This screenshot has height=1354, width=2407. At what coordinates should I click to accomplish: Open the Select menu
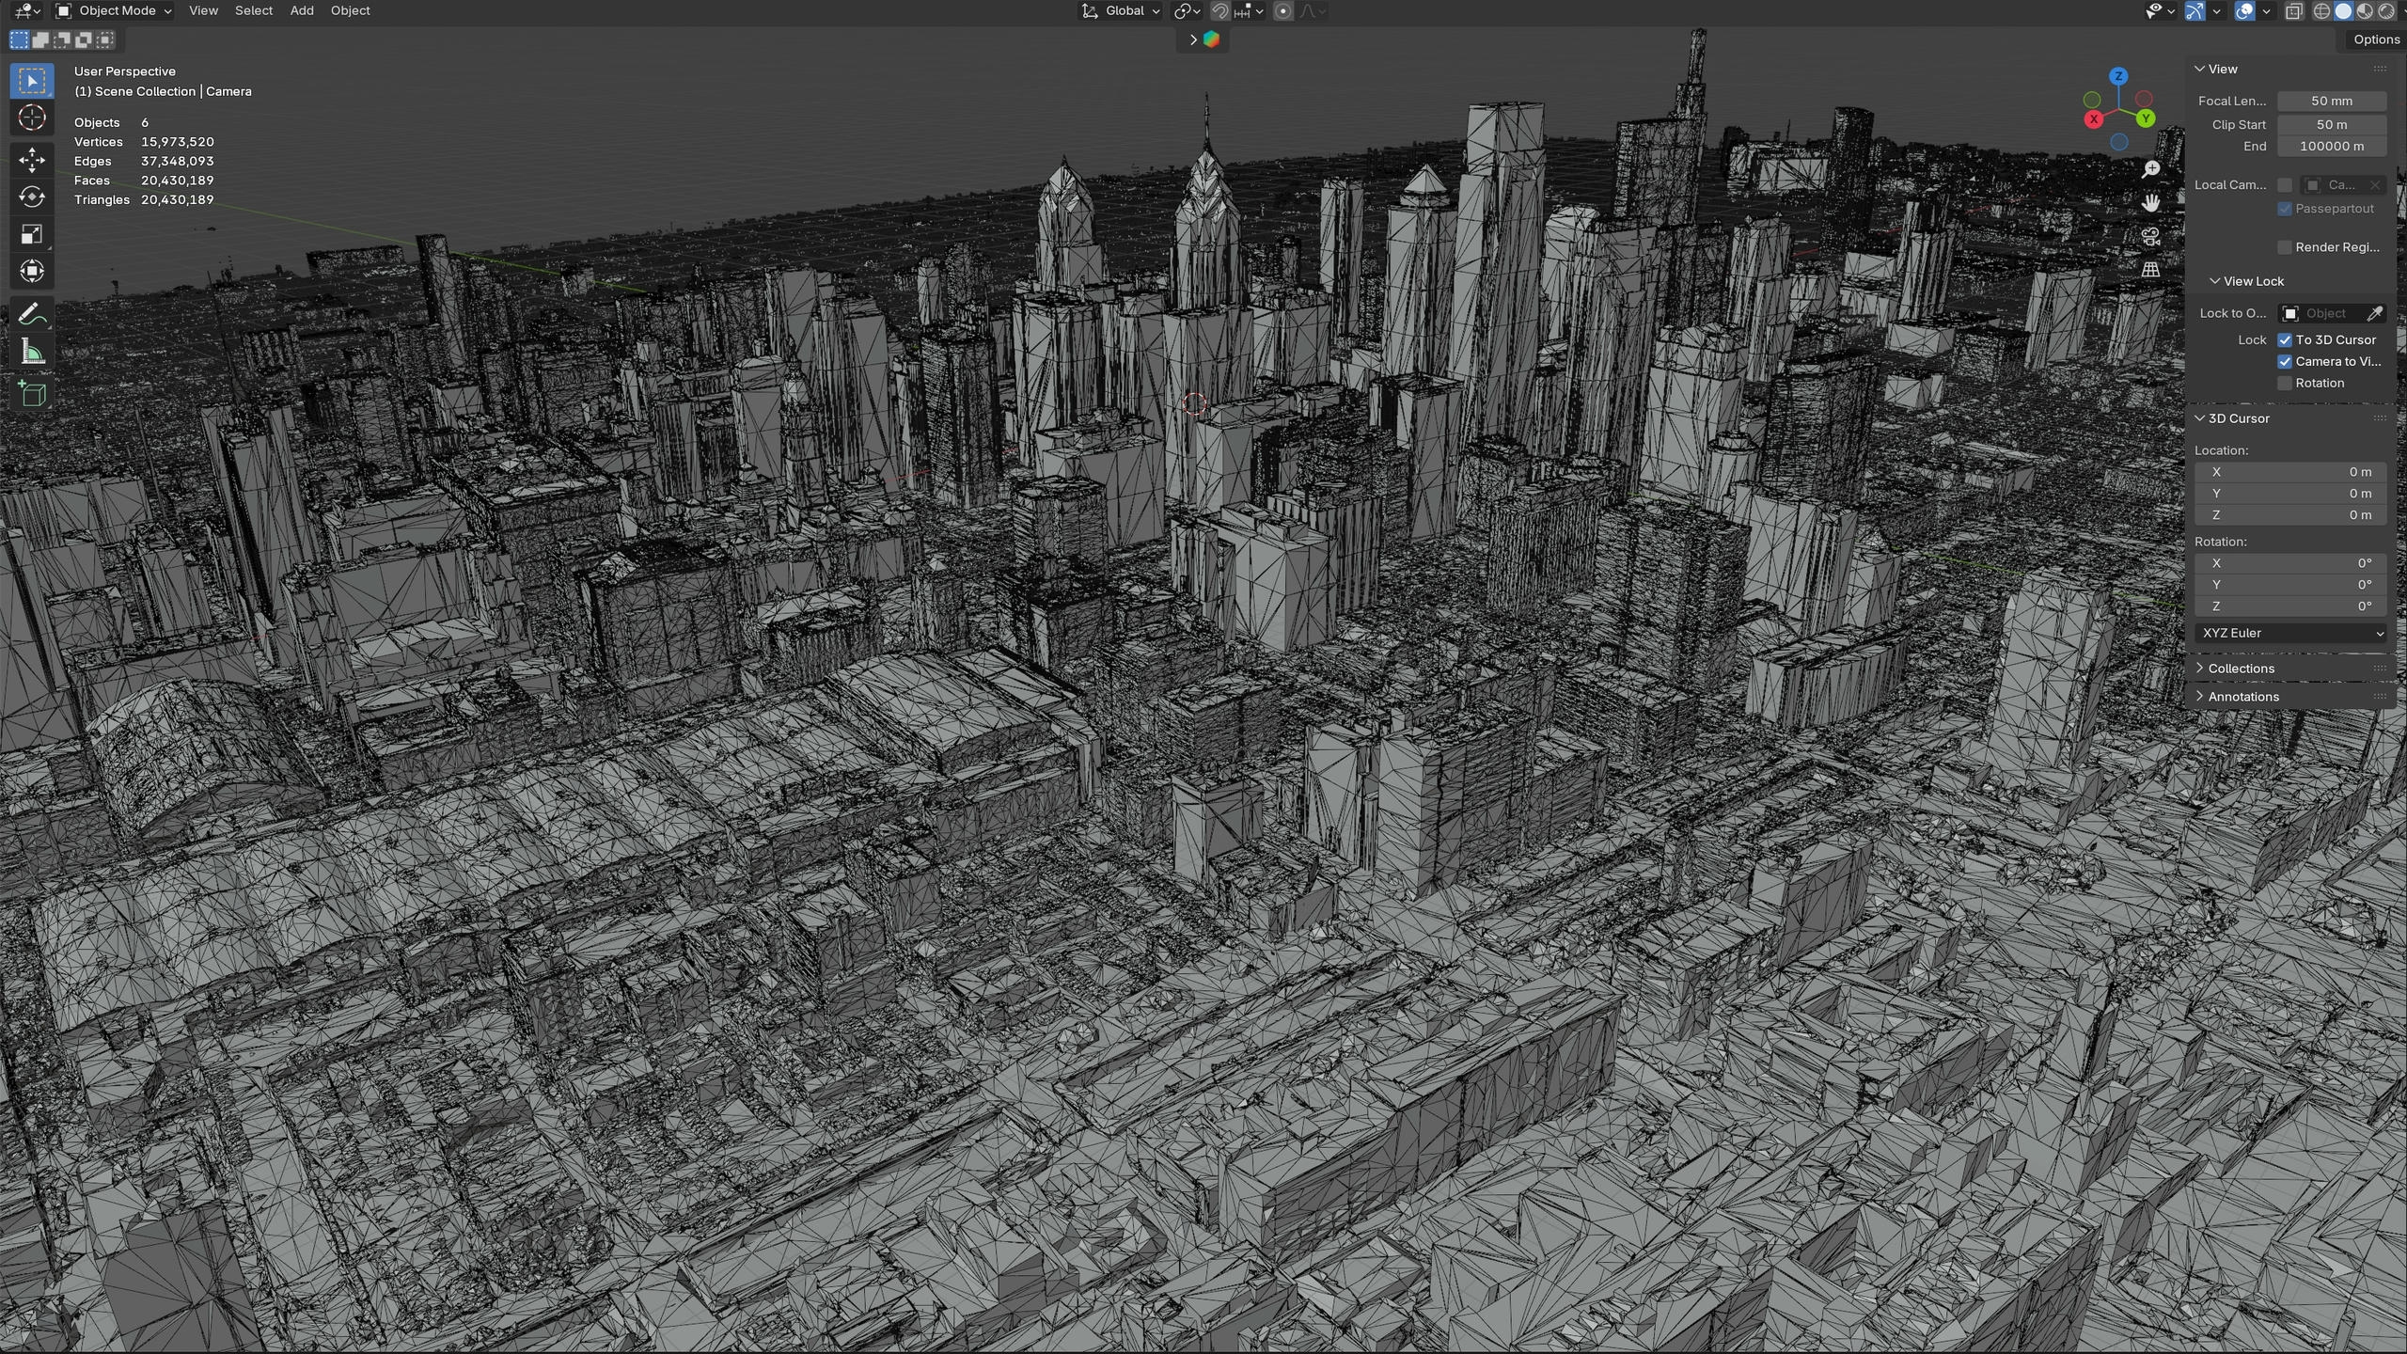254,11
